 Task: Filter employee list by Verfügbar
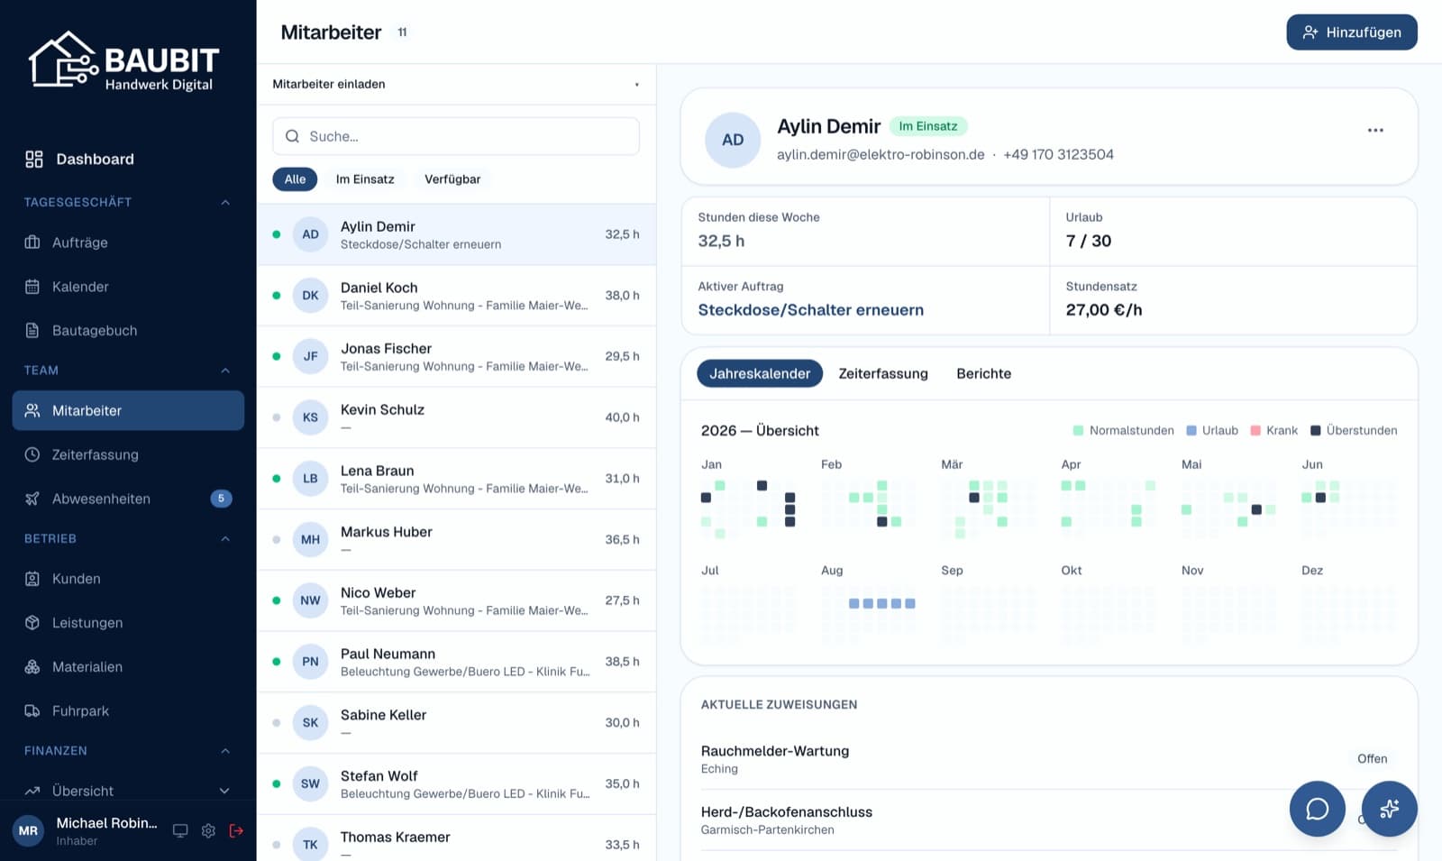452,179
